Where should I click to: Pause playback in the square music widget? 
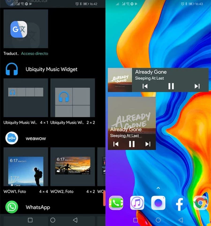(x=132, y=144)
